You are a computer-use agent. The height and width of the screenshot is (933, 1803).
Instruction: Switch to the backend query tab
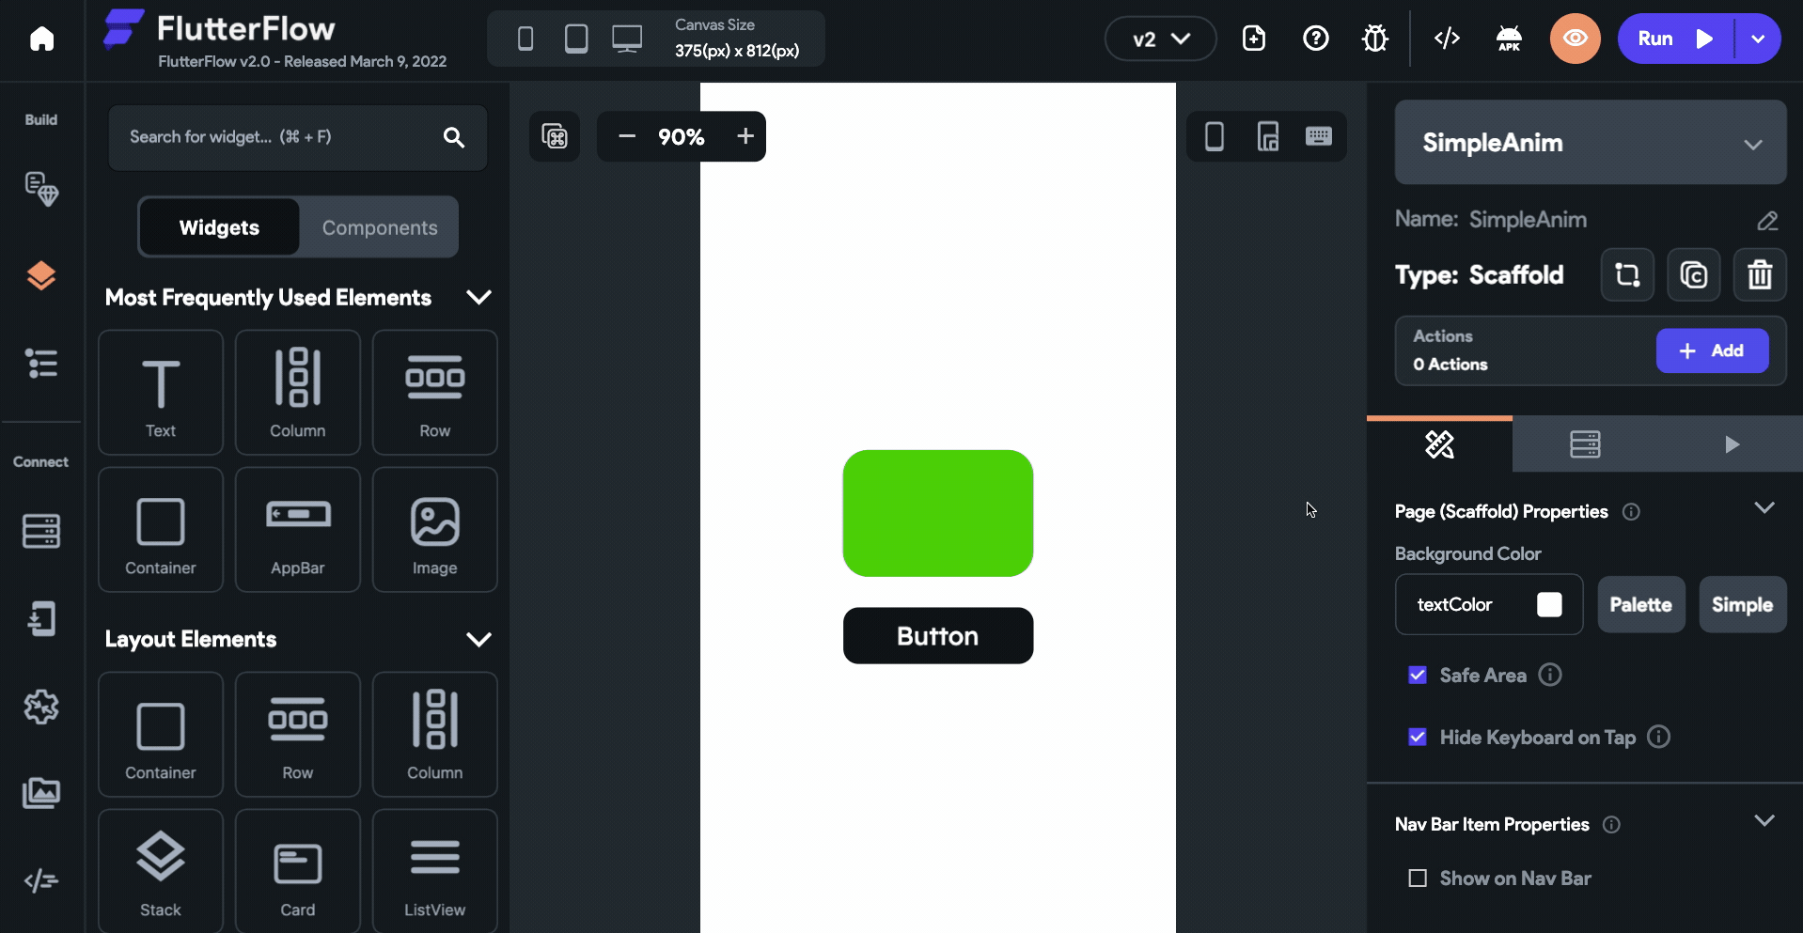(1585, 444)
